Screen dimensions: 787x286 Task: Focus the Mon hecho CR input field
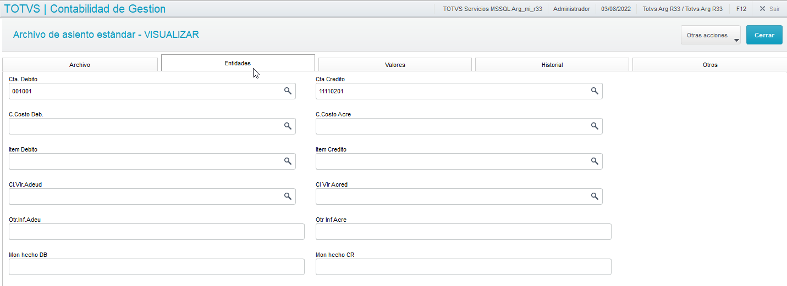click(464, 267)
